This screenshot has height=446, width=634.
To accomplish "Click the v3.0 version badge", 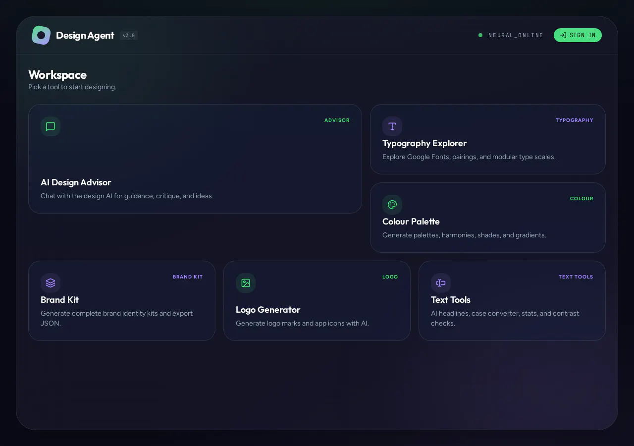I will pos(129,35).
